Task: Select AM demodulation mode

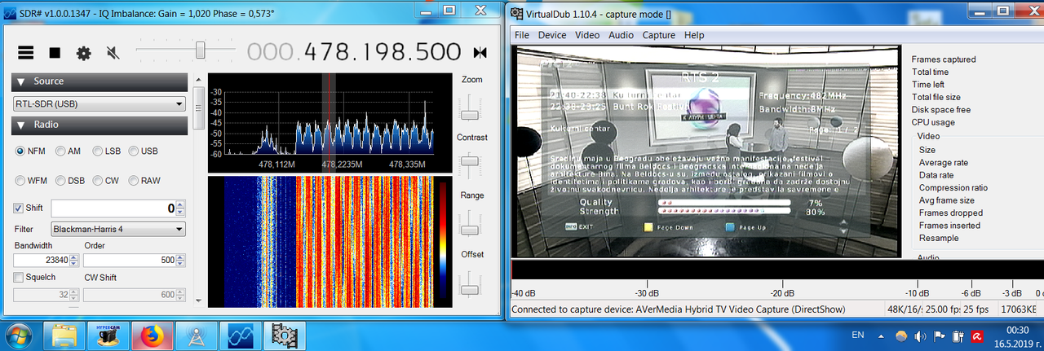Action: pos(67,151)
